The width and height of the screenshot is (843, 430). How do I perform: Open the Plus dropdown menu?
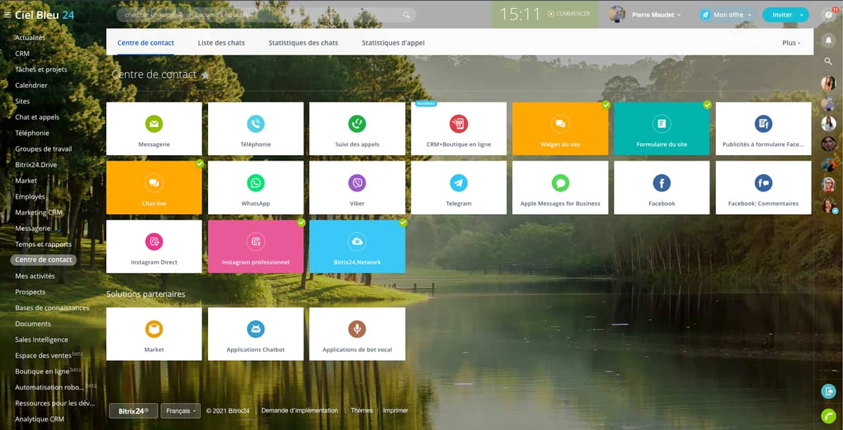pyautogui.click(x=790, y=43)
